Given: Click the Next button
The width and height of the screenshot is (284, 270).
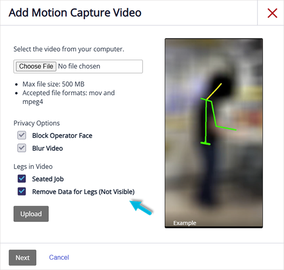Looking at the screenshot, I should pyautogui.click(x=23, y=258).
